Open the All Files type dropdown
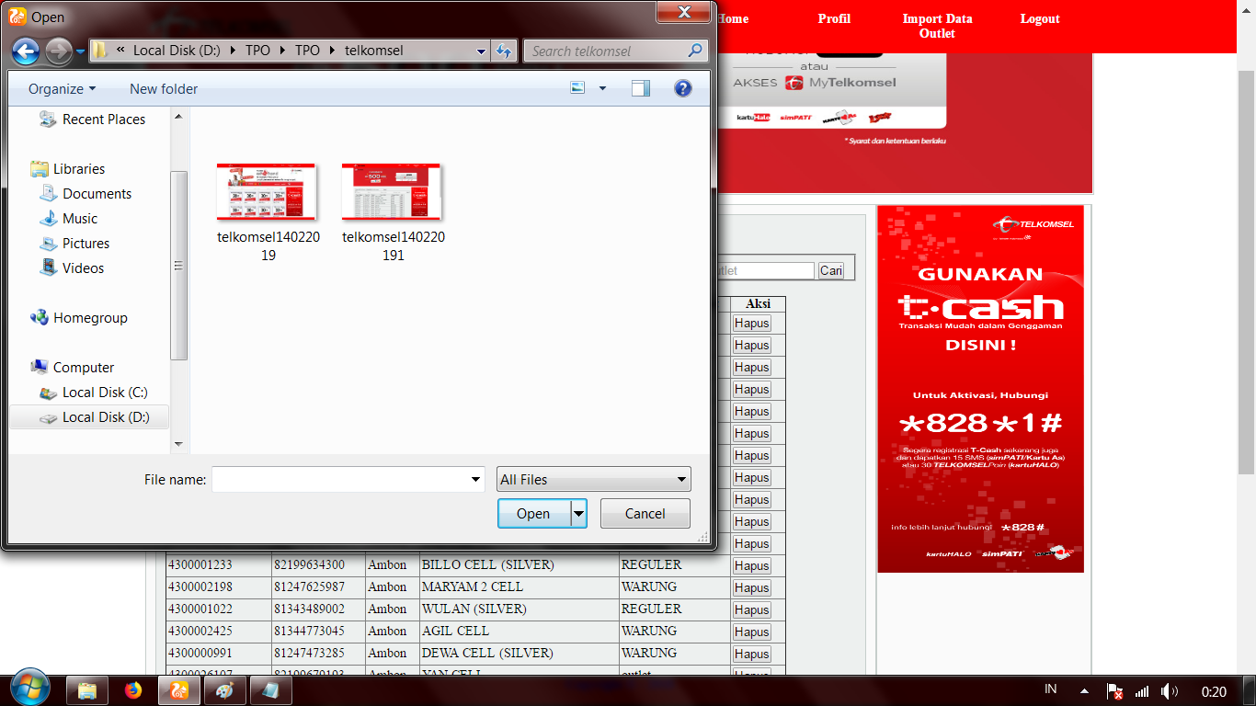The image size is (1256, 706). pyautogui.click(x=594, y=479)
